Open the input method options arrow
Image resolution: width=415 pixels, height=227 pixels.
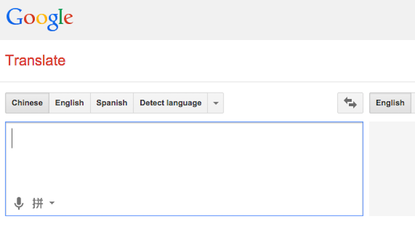coord(52,203)
